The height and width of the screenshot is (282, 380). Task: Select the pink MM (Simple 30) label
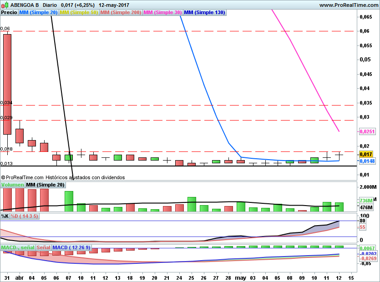(162, 12)
